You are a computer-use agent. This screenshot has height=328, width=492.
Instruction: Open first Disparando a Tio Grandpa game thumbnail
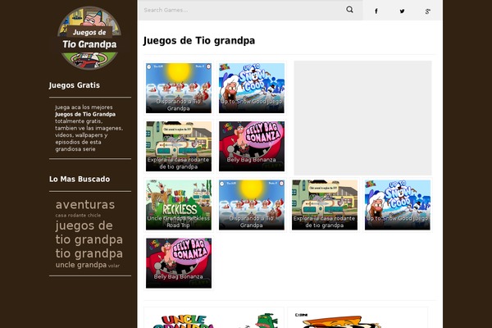coord(179,88)
